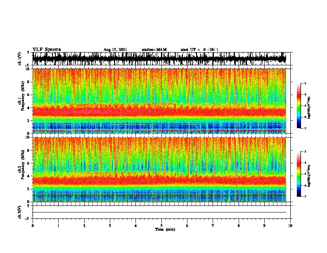Click the 'Time (min)' axis label
The width and height of the screenshot is (327, 253).
pos(165,229)
